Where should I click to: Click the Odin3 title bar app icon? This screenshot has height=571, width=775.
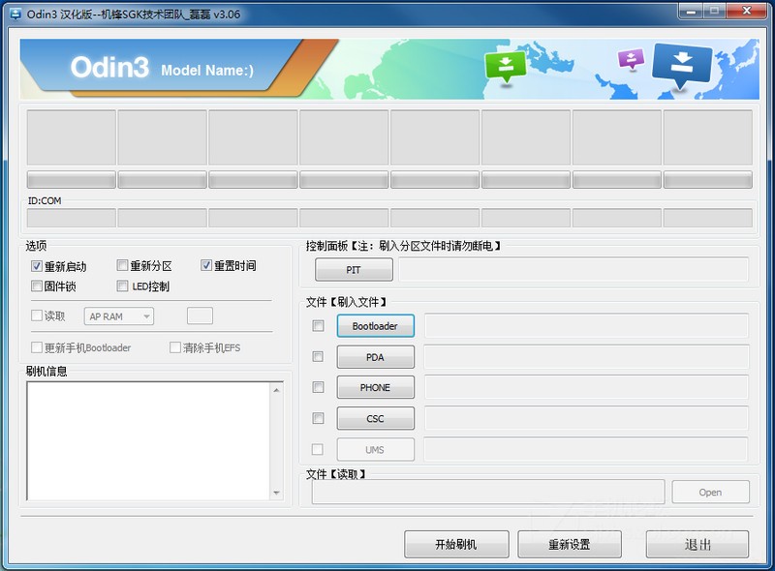[15, 15]
